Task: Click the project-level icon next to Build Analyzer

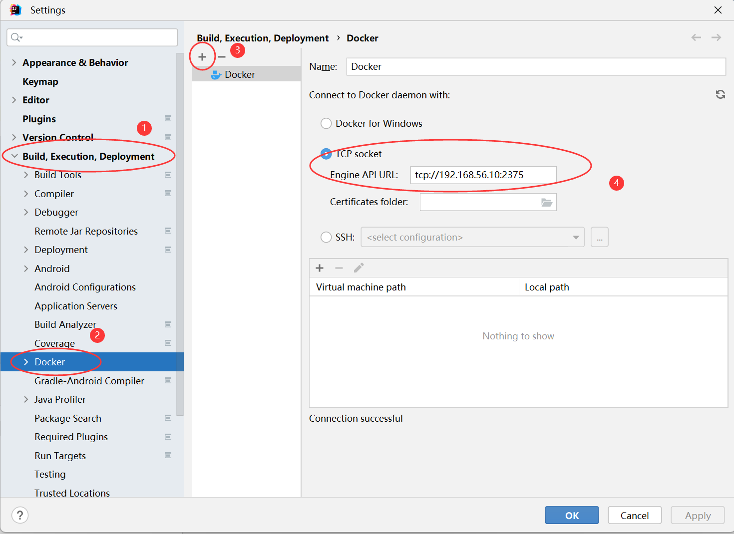Action: point(168,324)
